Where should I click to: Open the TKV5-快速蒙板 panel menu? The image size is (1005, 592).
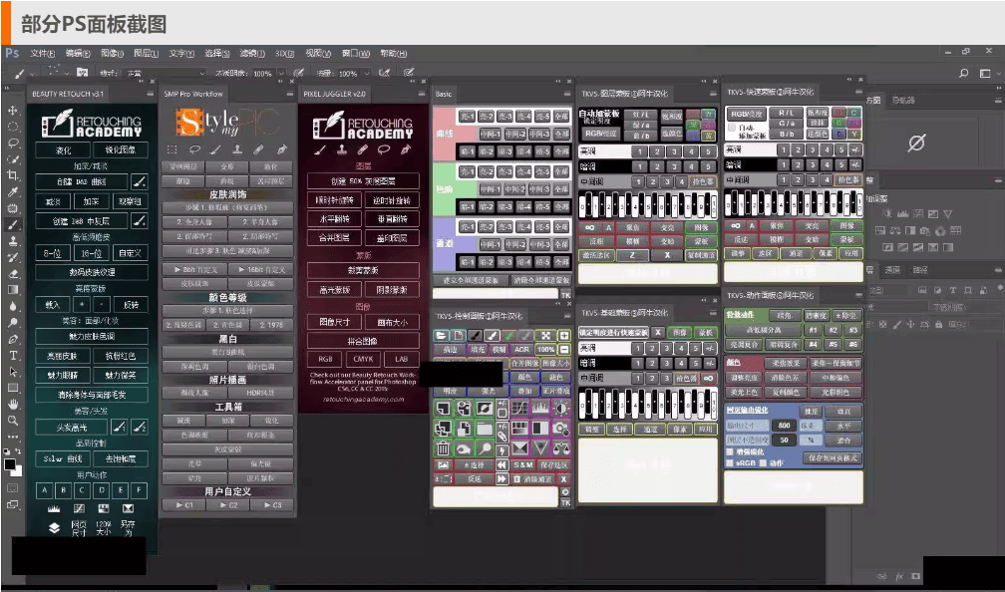[x=858, y=93]
